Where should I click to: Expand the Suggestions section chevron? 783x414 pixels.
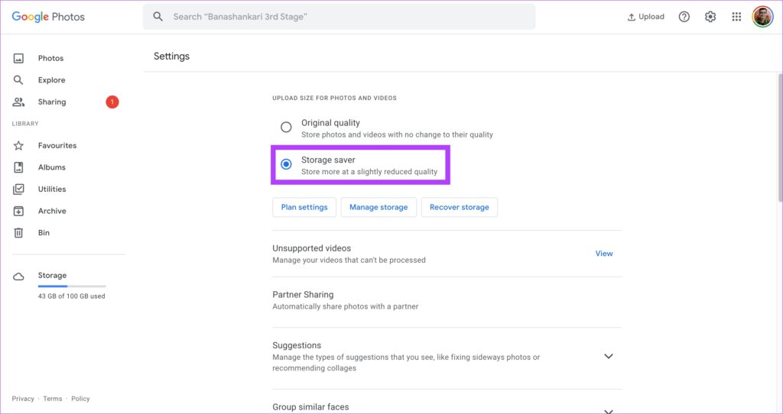[x=608, y=356]
